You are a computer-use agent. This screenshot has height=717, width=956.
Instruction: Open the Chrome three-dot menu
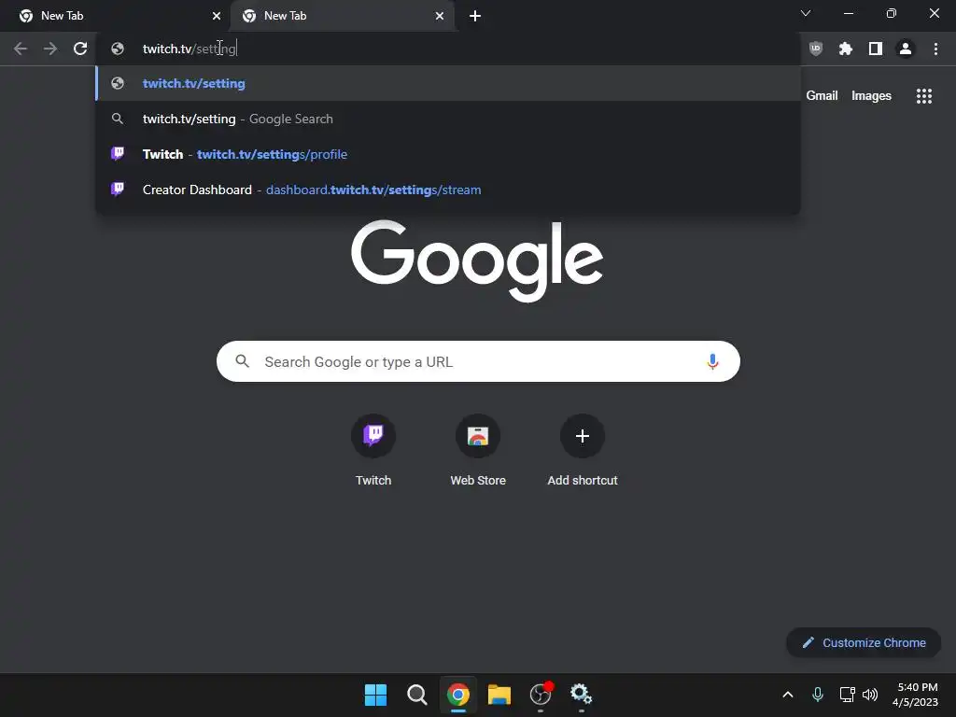point(935,49)
